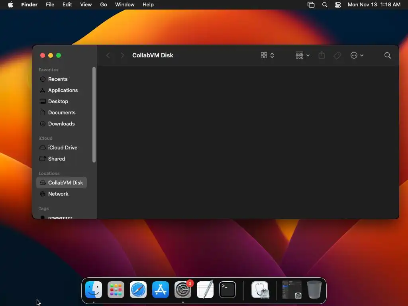
Task: Open Disk Utility icon in Dock
Action: tap(260, 290)
